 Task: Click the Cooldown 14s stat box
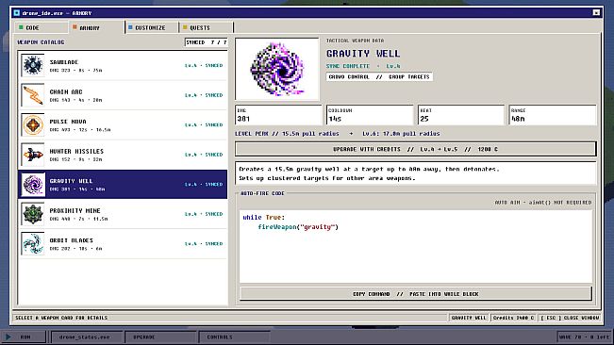coord(370,115)
